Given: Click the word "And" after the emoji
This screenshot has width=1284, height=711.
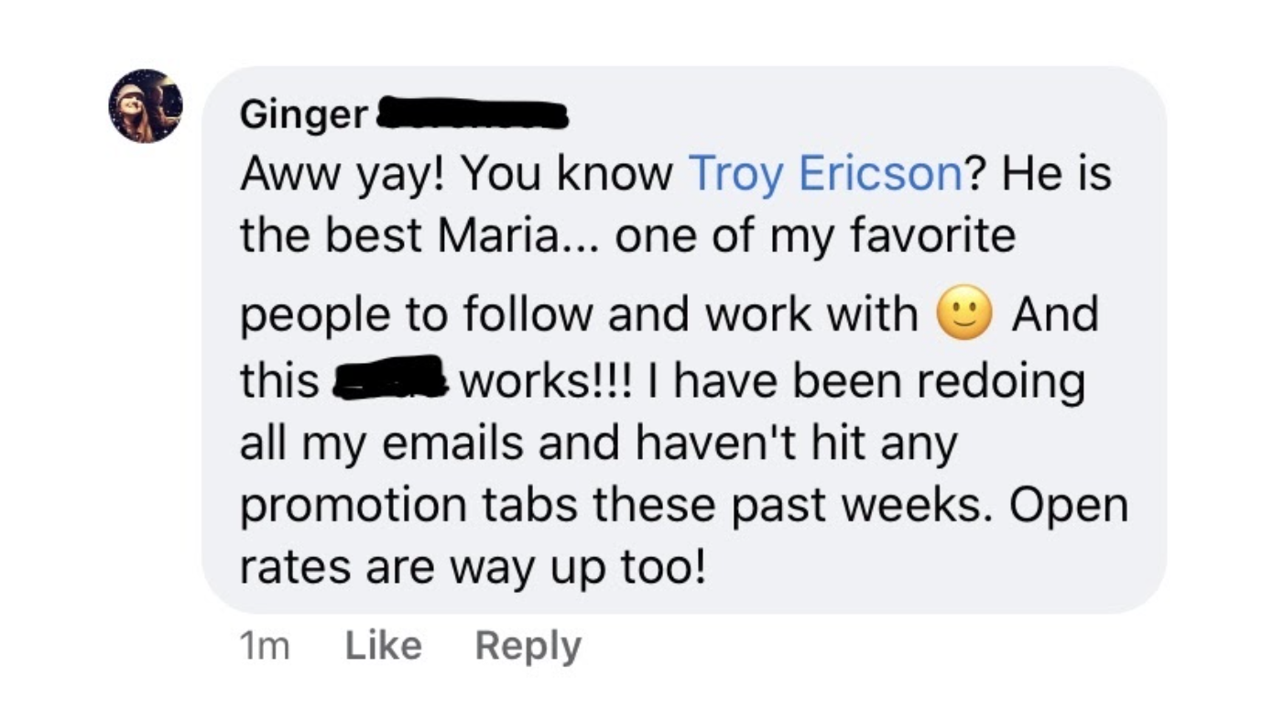Looking at the screenshot, I should tap(1054, 316).
